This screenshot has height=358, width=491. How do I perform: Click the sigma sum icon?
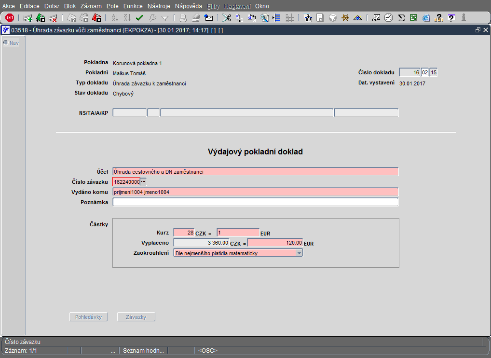tap(401, 18)
